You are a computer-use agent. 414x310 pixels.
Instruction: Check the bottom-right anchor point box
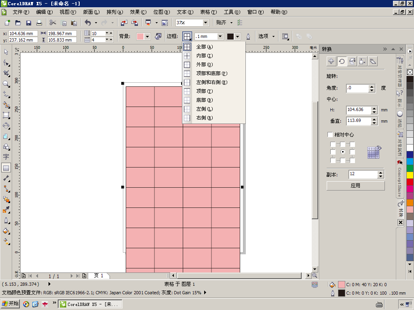tap(352, 160)
